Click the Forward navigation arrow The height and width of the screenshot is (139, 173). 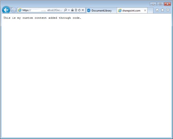14,10
